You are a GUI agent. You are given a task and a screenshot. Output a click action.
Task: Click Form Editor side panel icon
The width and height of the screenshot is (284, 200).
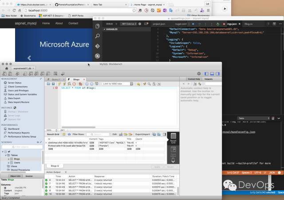(x=173, y=152)
